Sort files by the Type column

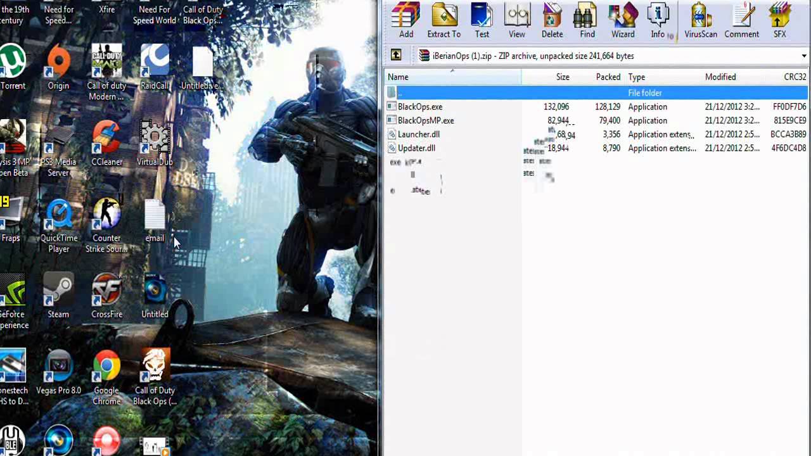click(663, 77)
